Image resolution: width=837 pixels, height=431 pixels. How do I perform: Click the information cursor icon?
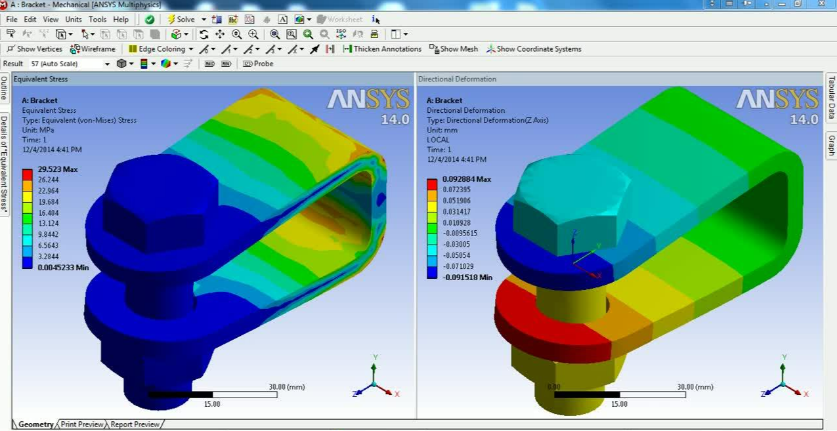(x=375, y=20)
